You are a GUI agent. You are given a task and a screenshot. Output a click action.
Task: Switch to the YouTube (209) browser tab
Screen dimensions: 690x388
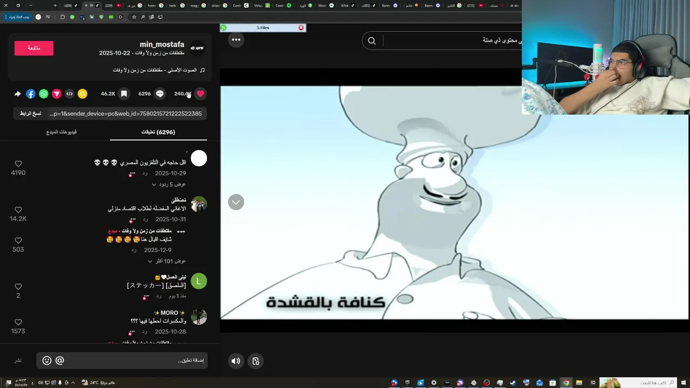click(113, 5)
